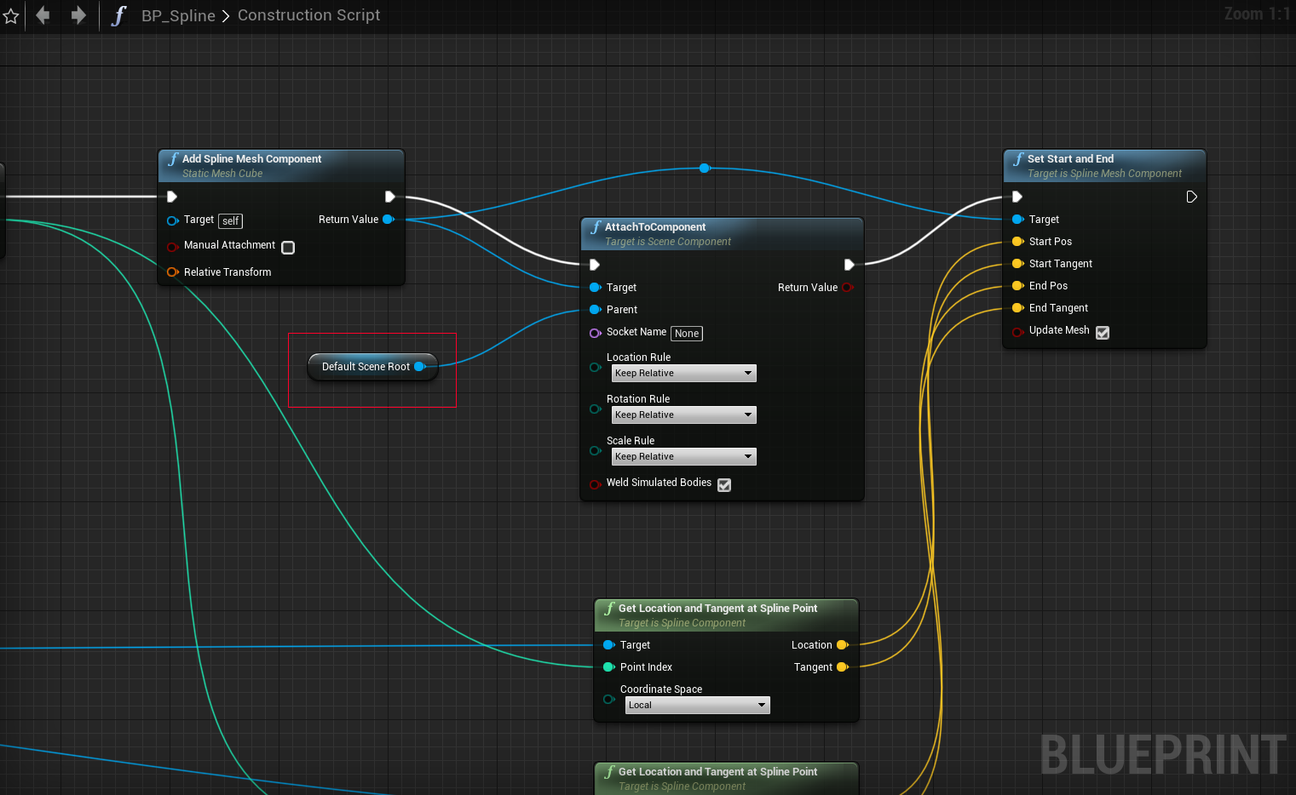Select the Set Start and End node title
The image size is (1296, 795).
(1070, 158)
